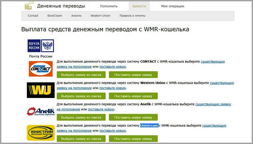Click the Anelik logo

point(41,111)
